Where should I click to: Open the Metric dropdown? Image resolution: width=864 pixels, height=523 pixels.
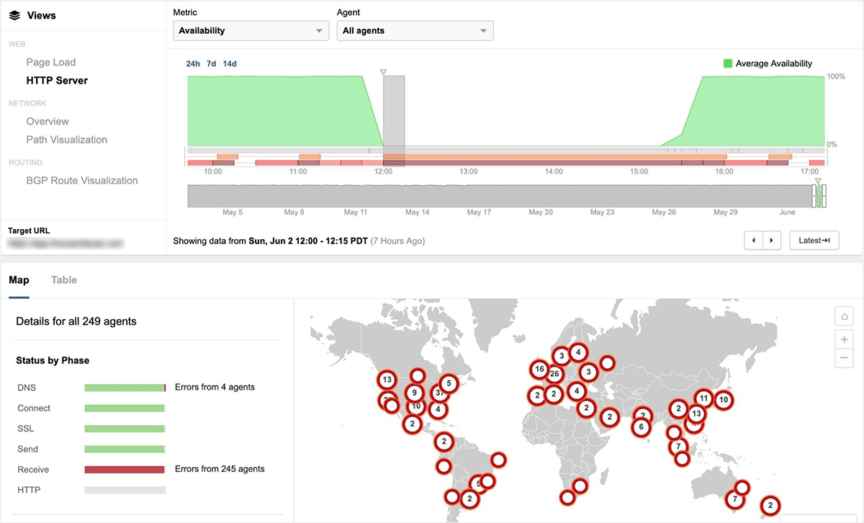[x=251, y=31]
